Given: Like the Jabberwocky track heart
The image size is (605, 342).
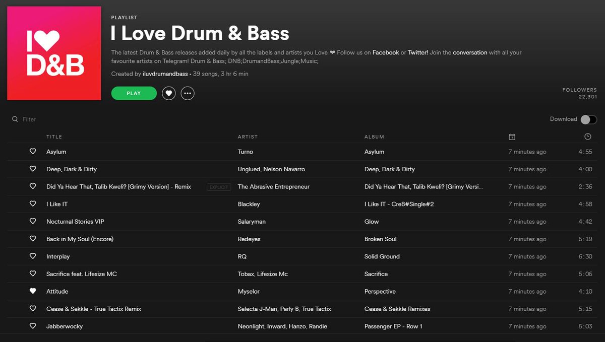Looking at the screenshot, I should coord(33,326).
